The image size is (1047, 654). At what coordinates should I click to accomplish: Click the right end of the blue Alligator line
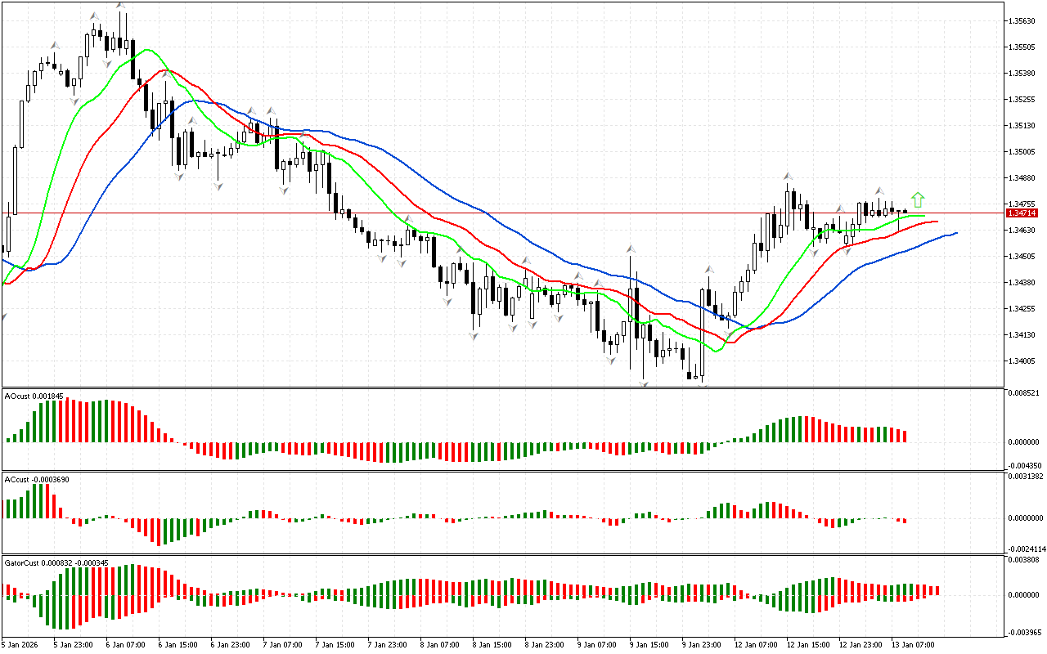[955, 233]
